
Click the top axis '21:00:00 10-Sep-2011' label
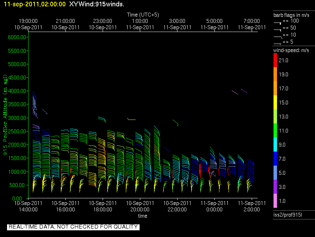65,24
